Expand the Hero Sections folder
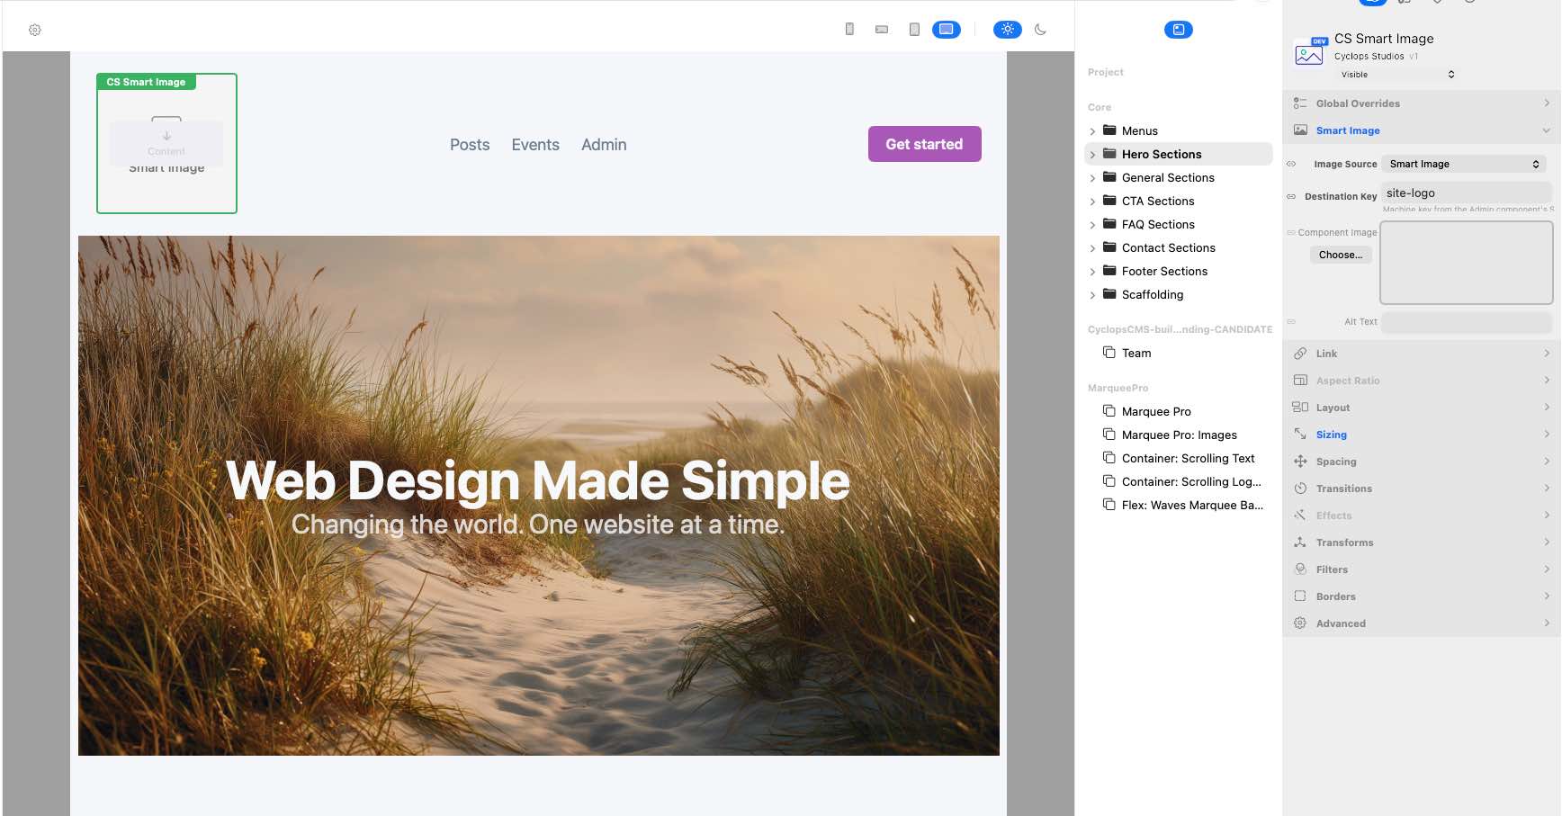This screenshot has width=1562, height=816. tap(1092, 155)
